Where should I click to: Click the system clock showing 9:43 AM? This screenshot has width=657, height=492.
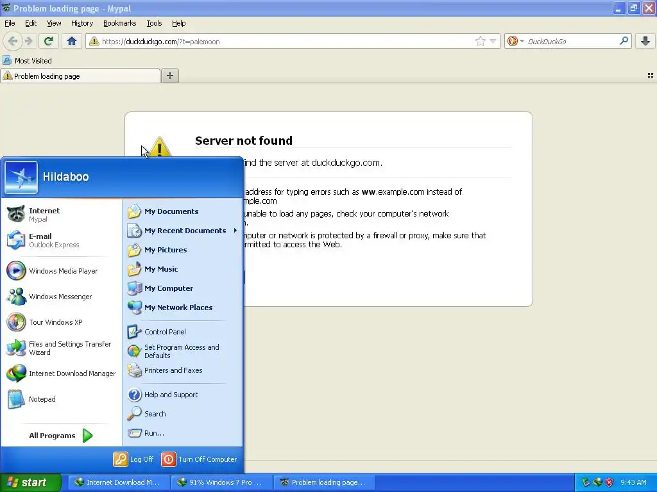click(x=633, y=482)
